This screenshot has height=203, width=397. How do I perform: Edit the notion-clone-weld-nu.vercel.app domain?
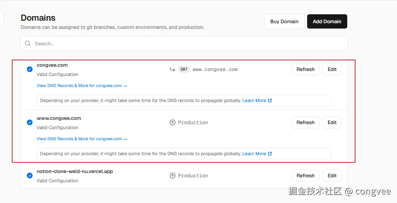[x=332, y=176]
